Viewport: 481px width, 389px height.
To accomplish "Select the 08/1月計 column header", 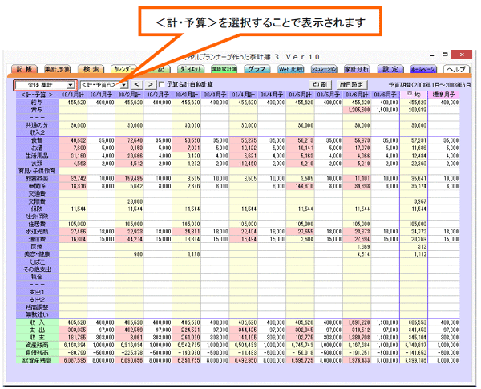I will (73, 95).
